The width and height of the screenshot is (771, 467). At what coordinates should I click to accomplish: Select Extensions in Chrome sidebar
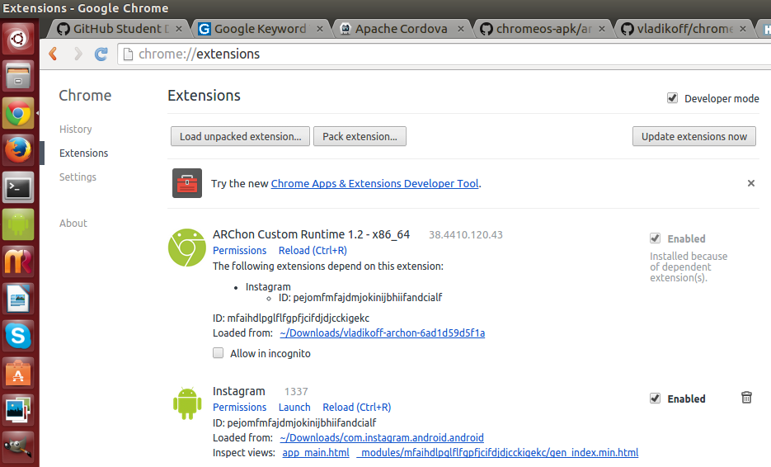click(x=83, y=153)
